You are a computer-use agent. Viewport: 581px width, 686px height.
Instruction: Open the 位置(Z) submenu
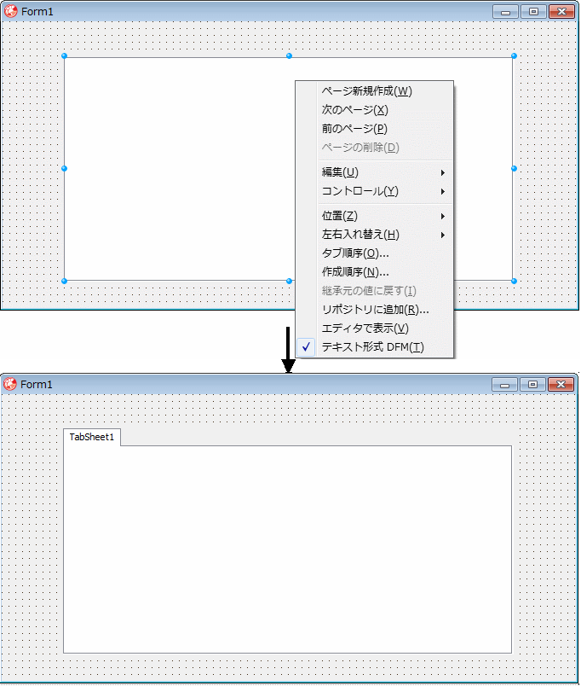click(x=374, y=216)
